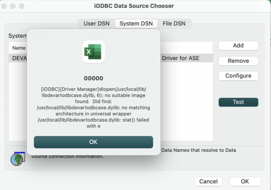271x190 pixels.
Task: Dismiss the error dialog with OK
Action: click(x=93, y=142)
